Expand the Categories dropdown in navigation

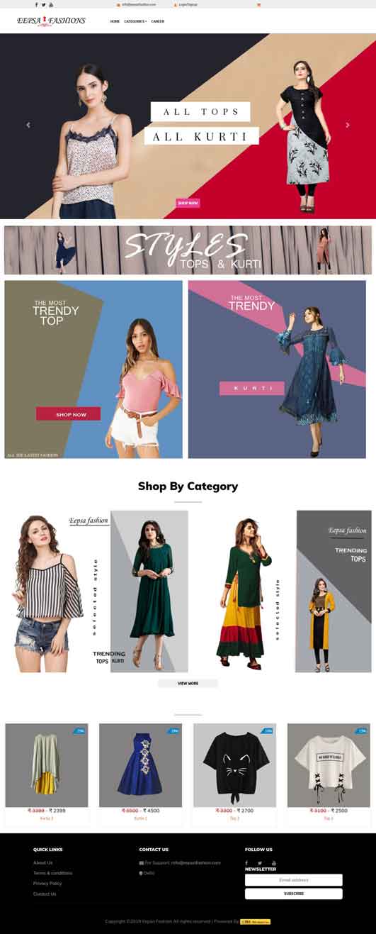135,21
